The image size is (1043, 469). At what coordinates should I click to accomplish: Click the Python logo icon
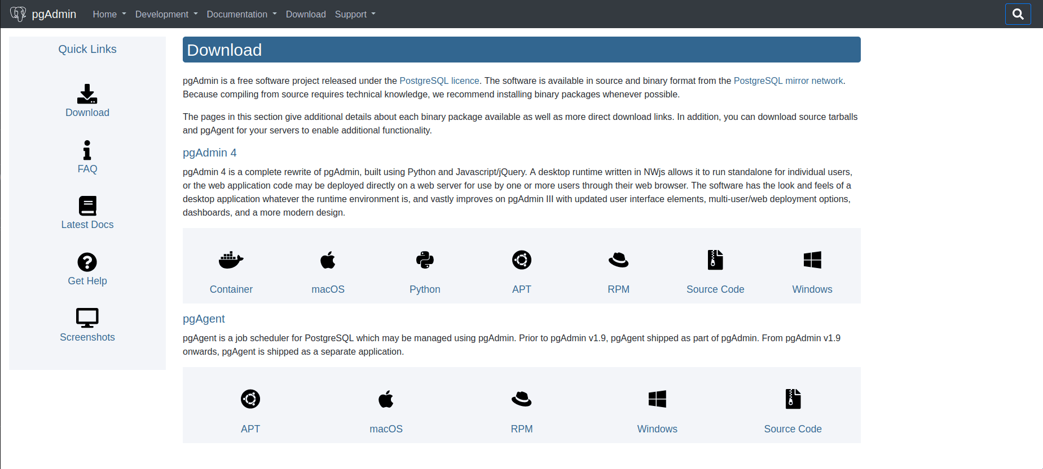click(x=425, y=260)
